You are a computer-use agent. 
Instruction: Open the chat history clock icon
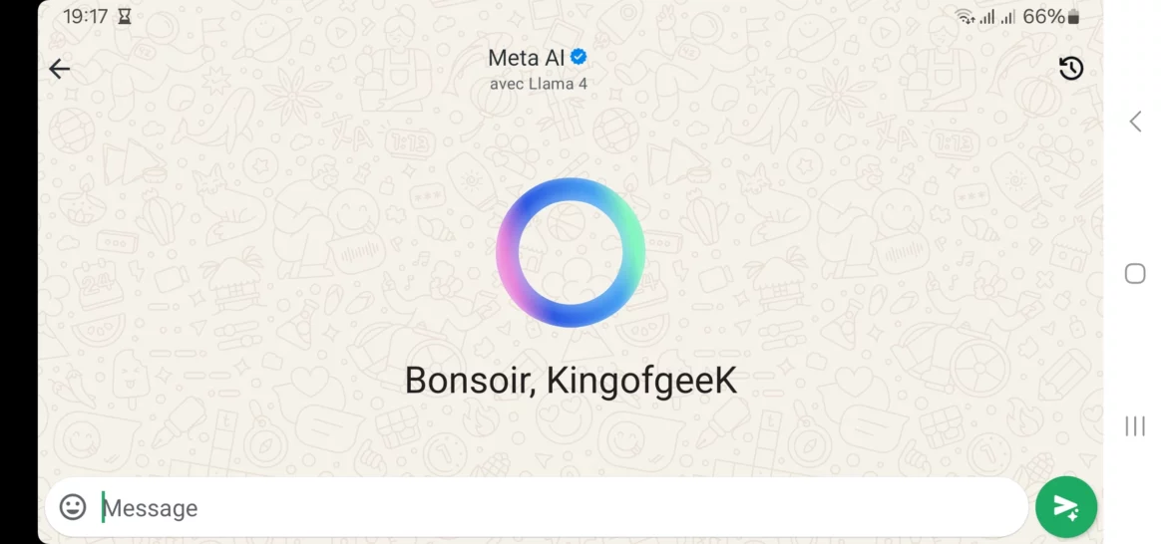coord(1070,69)
